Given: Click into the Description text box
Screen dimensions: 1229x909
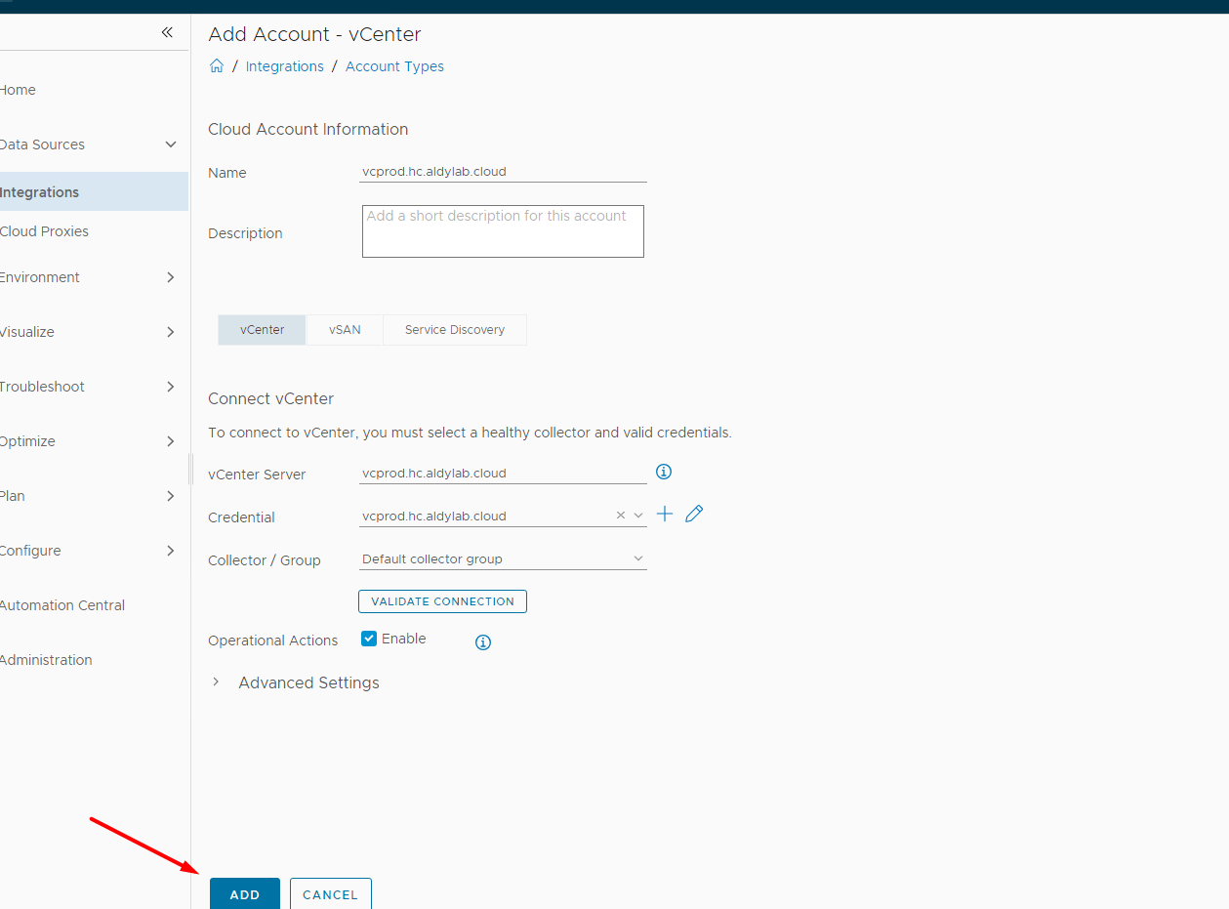Looking at the screenshot, I should [x=502, y=232].
